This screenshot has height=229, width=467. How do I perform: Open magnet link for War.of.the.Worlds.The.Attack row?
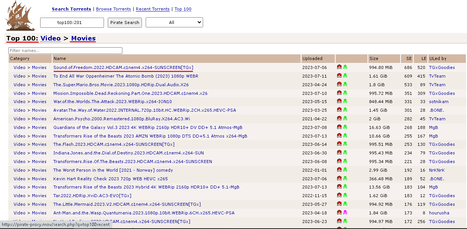pos(339,101)
